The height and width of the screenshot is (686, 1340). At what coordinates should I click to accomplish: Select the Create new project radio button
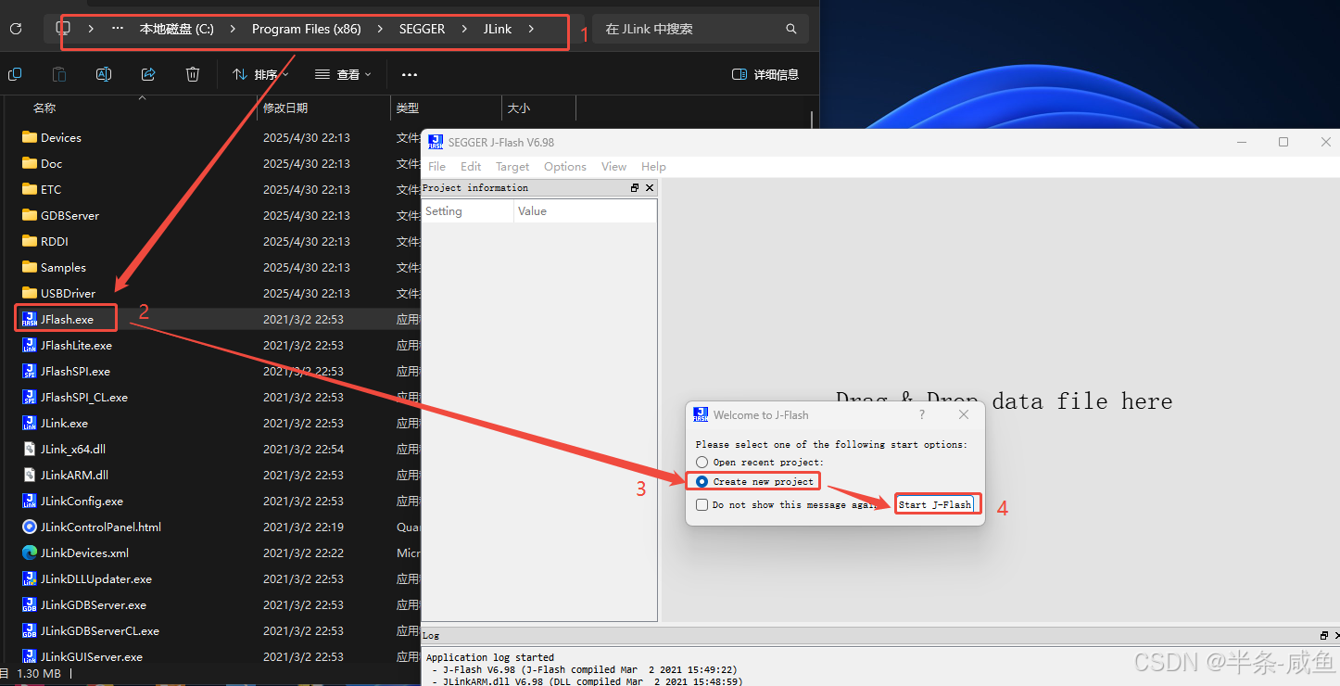(x=702, y=481)
